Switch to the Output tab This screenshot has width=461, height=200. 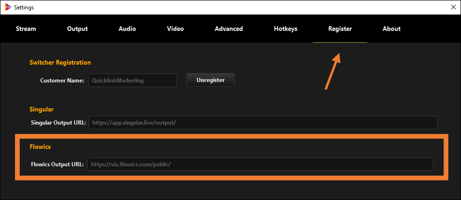pos(77,29)
